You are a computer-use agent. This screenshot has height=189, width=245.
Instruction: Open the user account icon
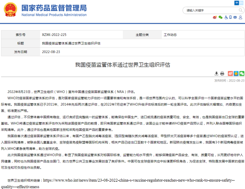click(241, 17)
